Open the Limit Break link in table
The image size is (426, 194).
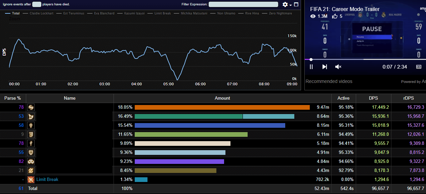tap(47, 180)
